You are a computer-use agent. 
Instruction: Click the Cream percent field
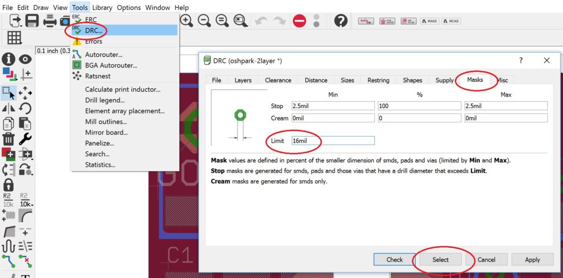point(420,118)
